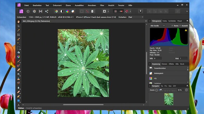Click the zoom out minus button
Screen dimensions: 204x114
click(x=157, y=90)
